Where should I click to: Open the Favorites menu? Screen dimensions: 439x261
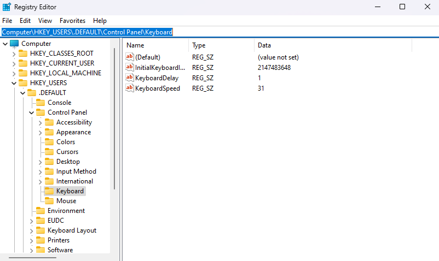coord(72,21)
